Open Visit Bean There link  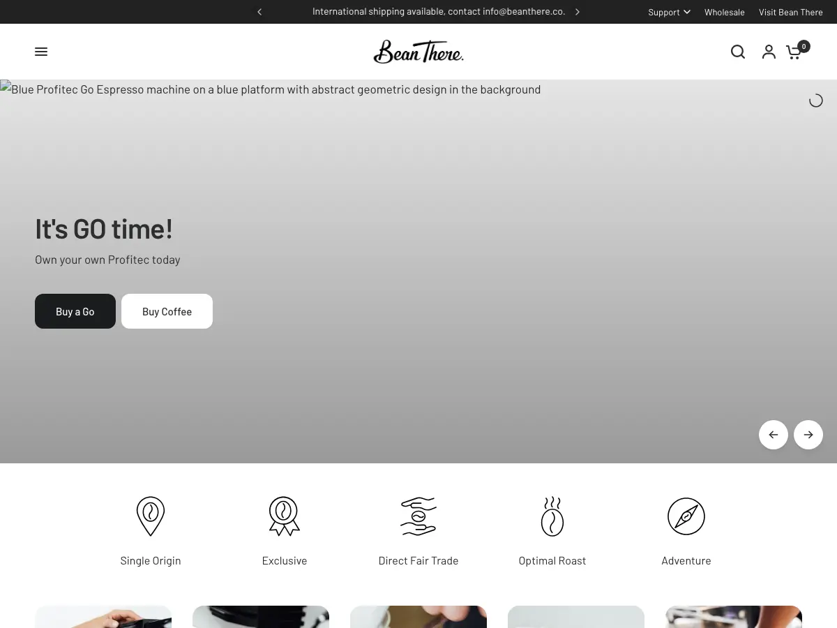pos(791,12)
